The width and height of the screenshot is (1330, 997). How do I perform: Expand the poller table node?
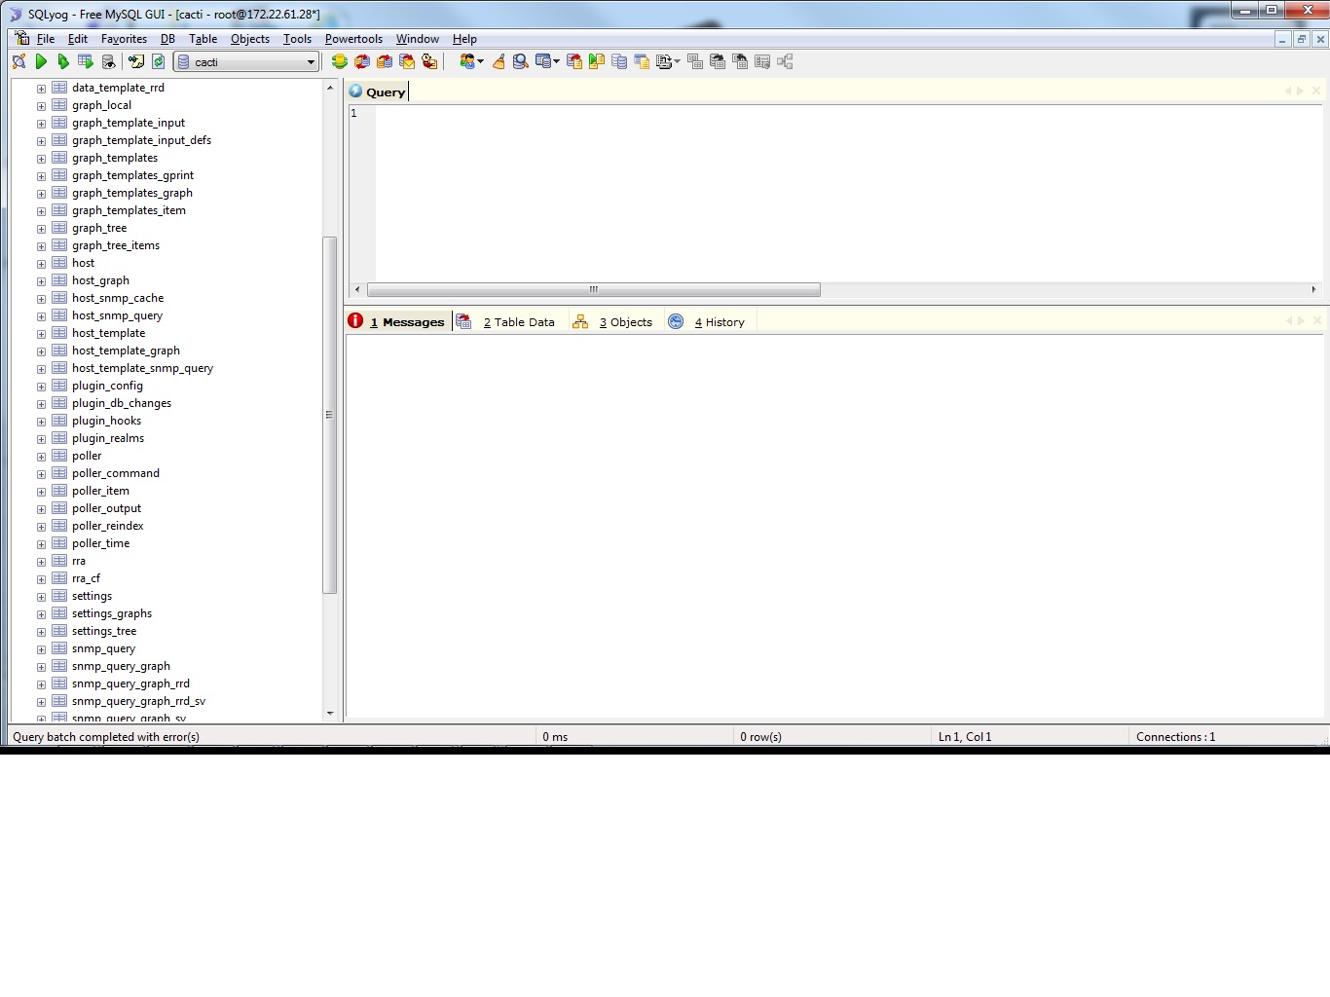pos(41,457)
